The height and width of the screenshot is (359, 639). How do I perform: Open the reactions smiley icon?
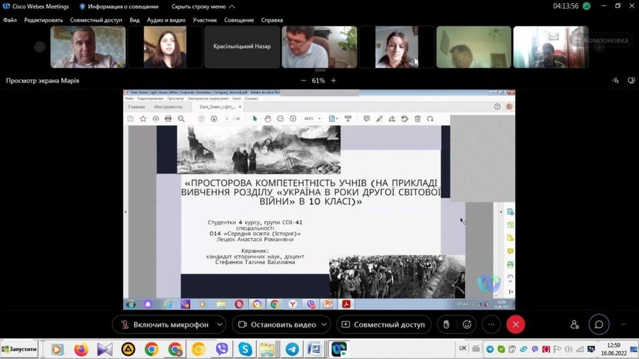pos(467,325)
